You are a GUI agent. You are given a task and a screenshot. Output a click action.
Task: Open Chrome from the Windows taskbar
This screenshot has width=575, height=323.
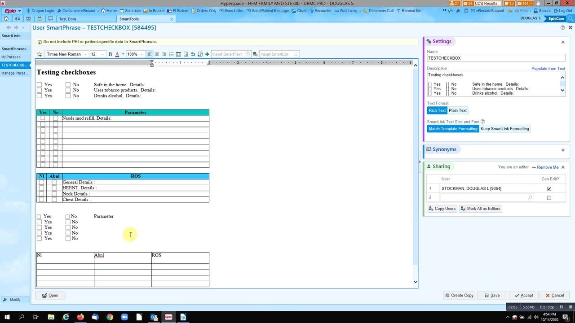110,317
